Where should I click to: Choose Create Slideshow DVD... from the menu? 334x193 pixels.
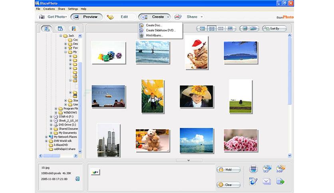point(160,30)
